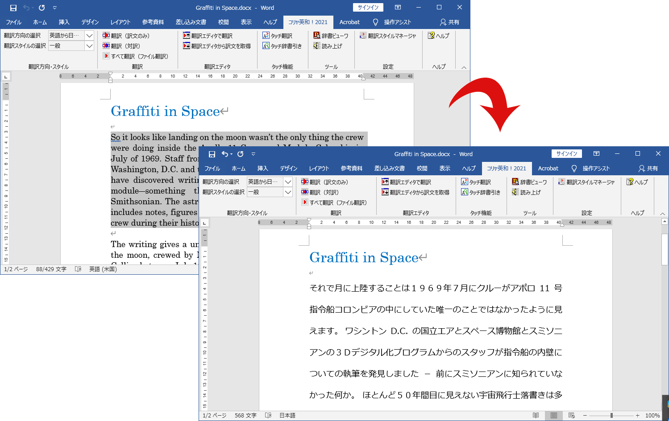The height and width of the screenshot is (421, 669).
Task: Run すべて翻訳（ファイル翻訳） in the front window
Action: 334,202
